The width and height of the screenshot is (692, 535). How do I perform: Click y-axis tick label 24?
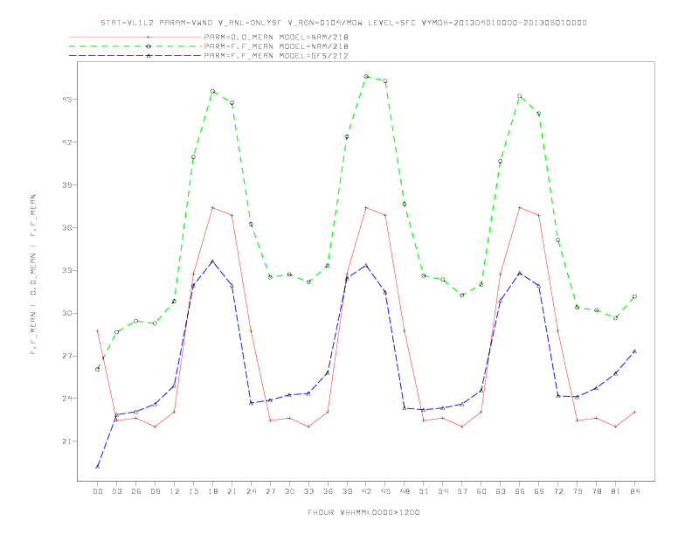click(66, 399)
